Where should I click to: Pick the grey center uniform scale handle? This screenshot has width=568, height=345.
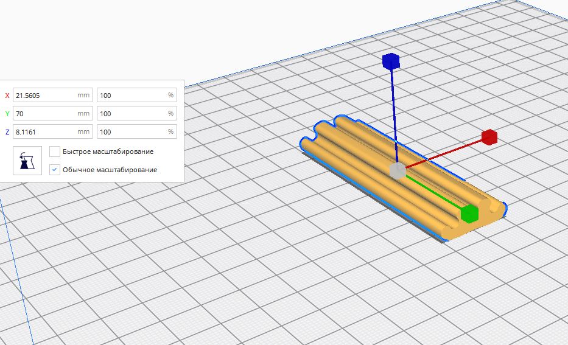pos(397,171)
